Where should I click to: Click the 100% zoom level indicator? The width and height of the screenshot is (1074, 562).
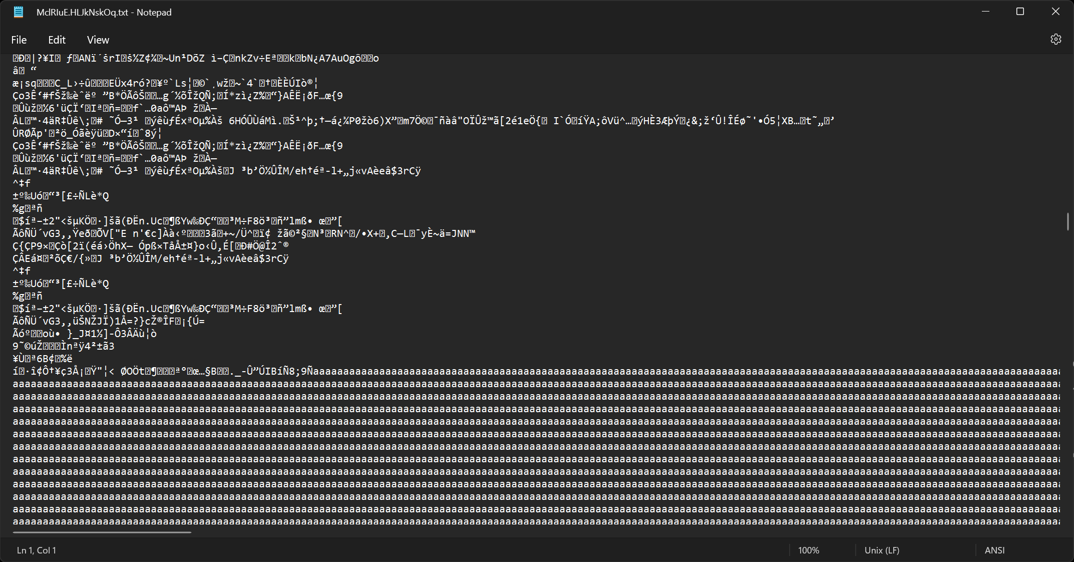point(808,550)
